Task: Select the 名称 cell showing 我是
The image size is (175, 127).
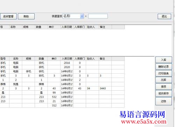Action: pos(16,84)
